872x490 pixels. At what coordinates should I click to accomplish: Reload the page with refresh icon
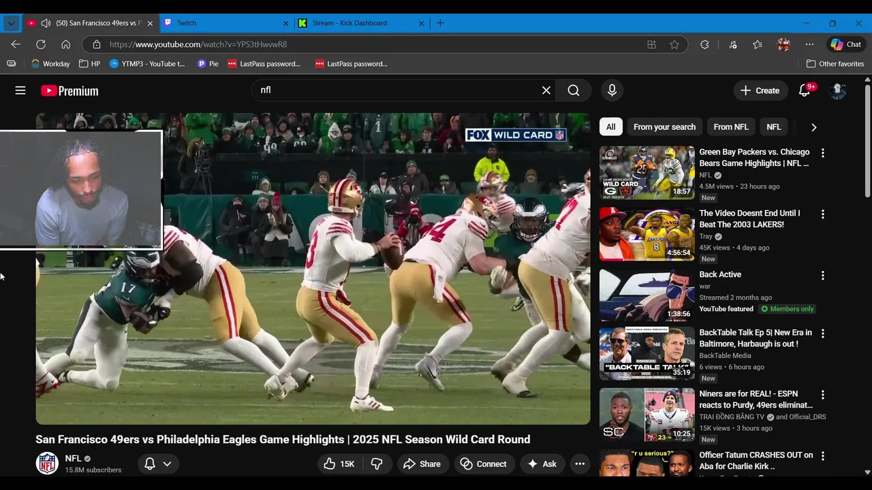41,44
